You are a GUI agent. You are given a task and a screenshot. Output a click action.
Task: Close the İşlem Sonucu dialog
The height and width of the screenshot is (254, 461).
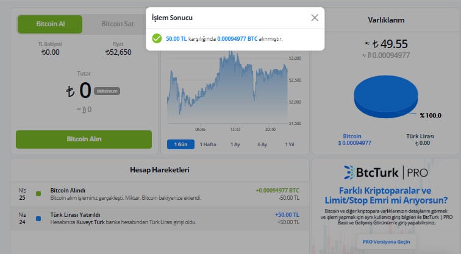coord(315,18)
